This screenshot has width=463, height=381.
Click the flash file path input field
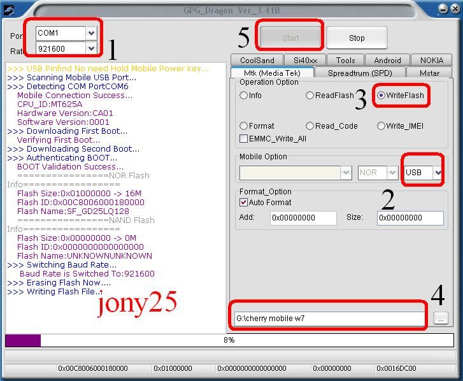coord(329,318)
